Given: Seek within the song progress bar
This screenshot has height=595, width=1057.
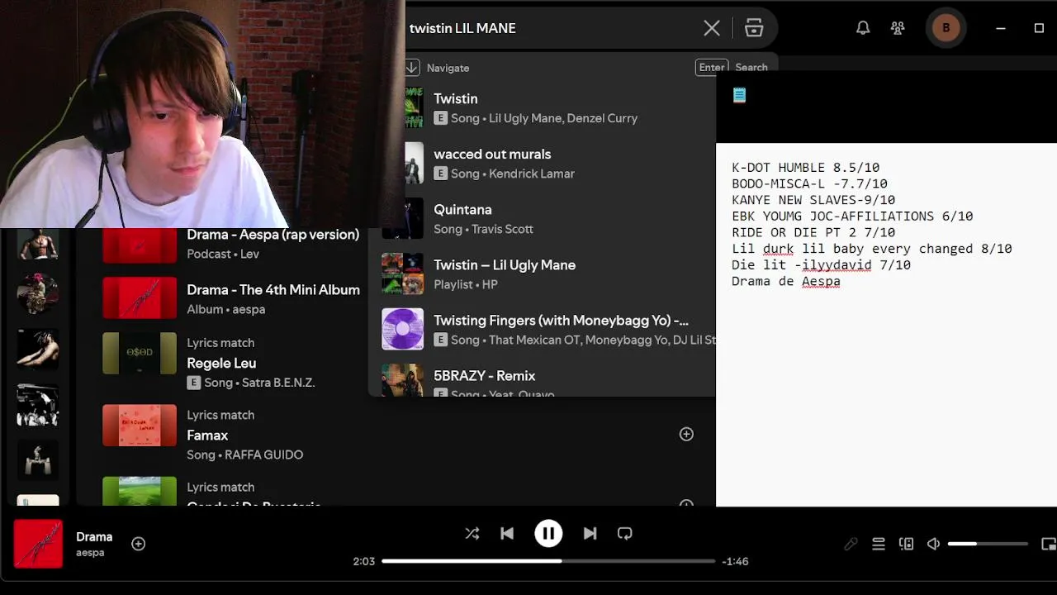Looking at the screenshot, I should click(x=548, y=561).
